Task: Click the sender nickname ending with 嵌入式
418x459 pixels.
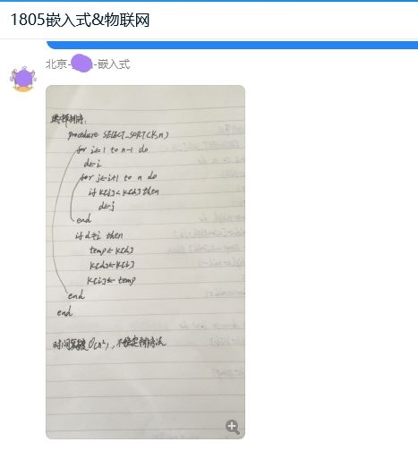Action: 88,64
